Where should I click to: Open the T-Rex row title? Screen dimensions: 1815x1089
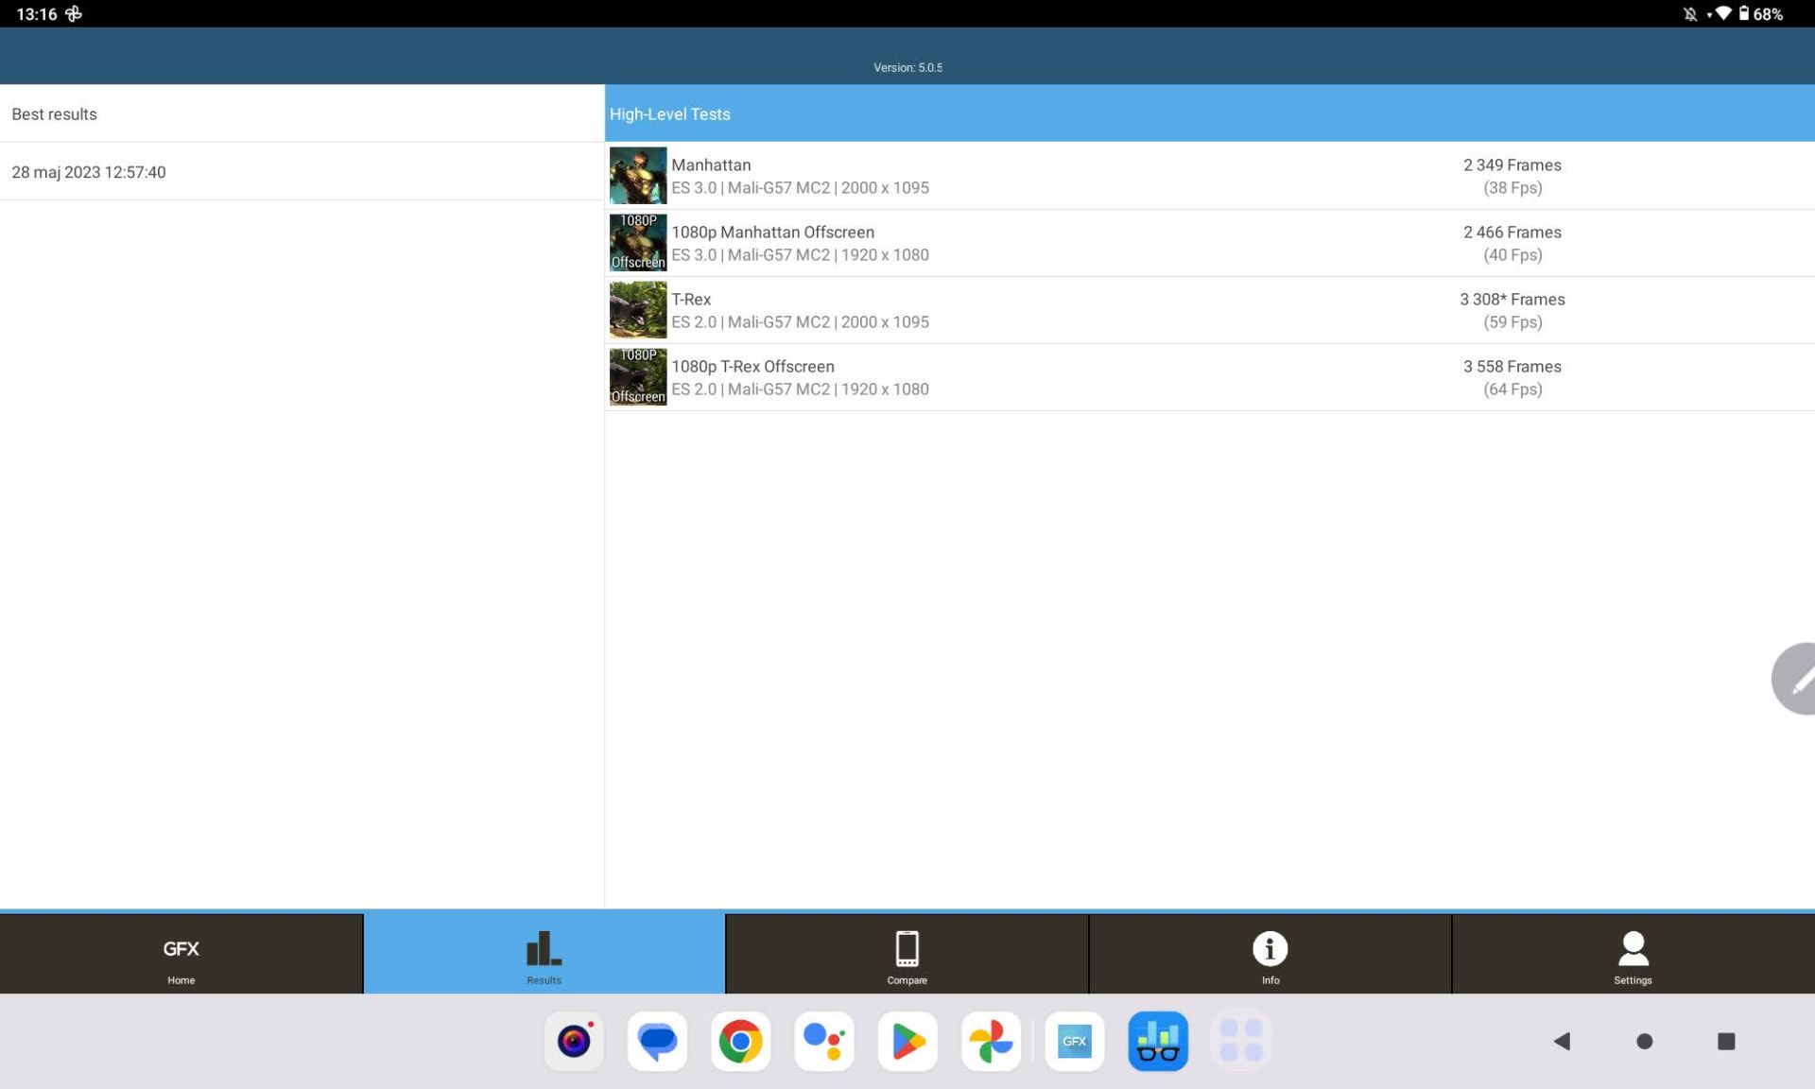(x=691, y=299)
